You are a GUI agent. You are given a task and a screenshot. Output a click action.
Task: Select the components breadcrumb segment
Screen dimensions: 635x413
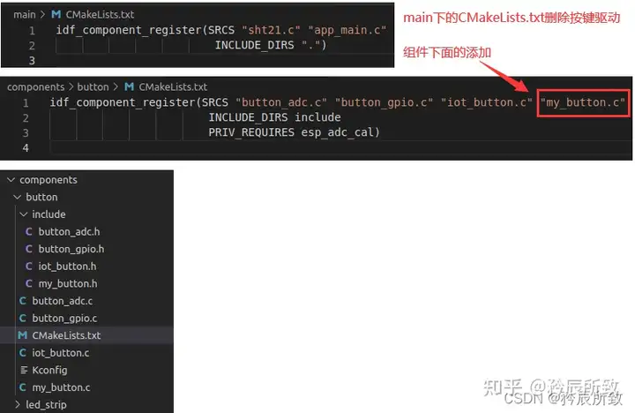pyautogui.click(x=35, y=87)
